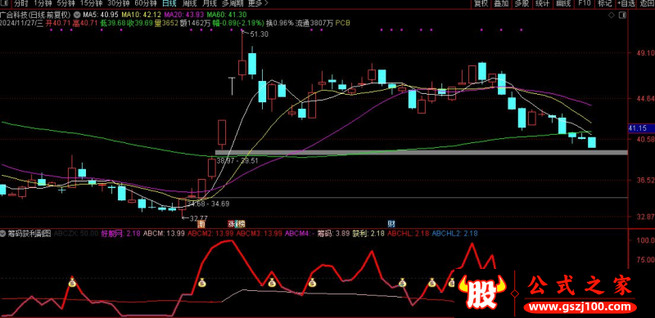The height and width of the screenshot is (318, 655).
Task: Open the 画线 drawing tools
Action: [564, 4]
